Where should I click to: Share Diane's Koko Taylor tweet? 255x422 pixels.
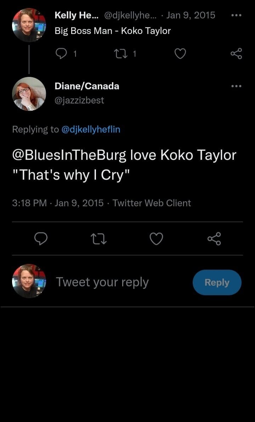coord(214,239)
